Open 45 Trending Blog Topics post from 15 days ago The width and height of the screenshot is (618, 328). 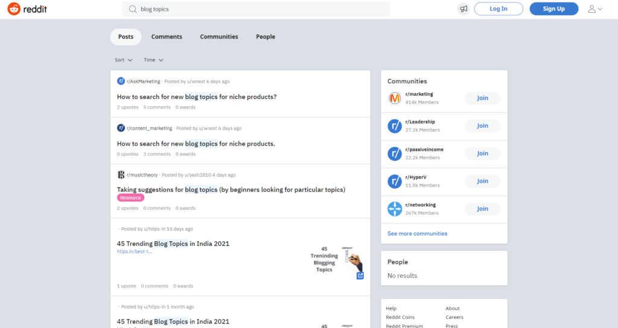[x=173, y=244]
